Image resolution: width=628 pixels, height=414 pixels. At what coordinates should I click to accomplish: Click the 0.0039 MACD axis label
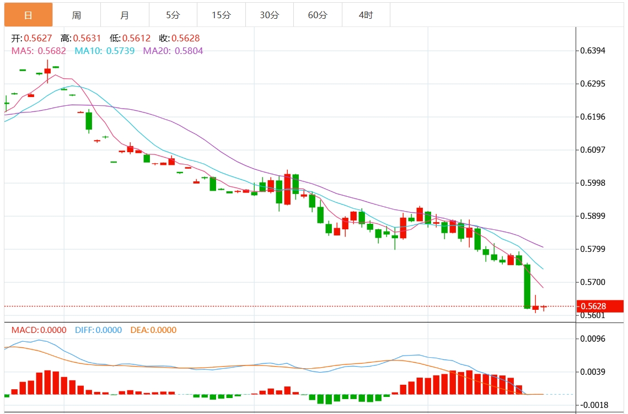pyautogui.click(x=593, y=372)
